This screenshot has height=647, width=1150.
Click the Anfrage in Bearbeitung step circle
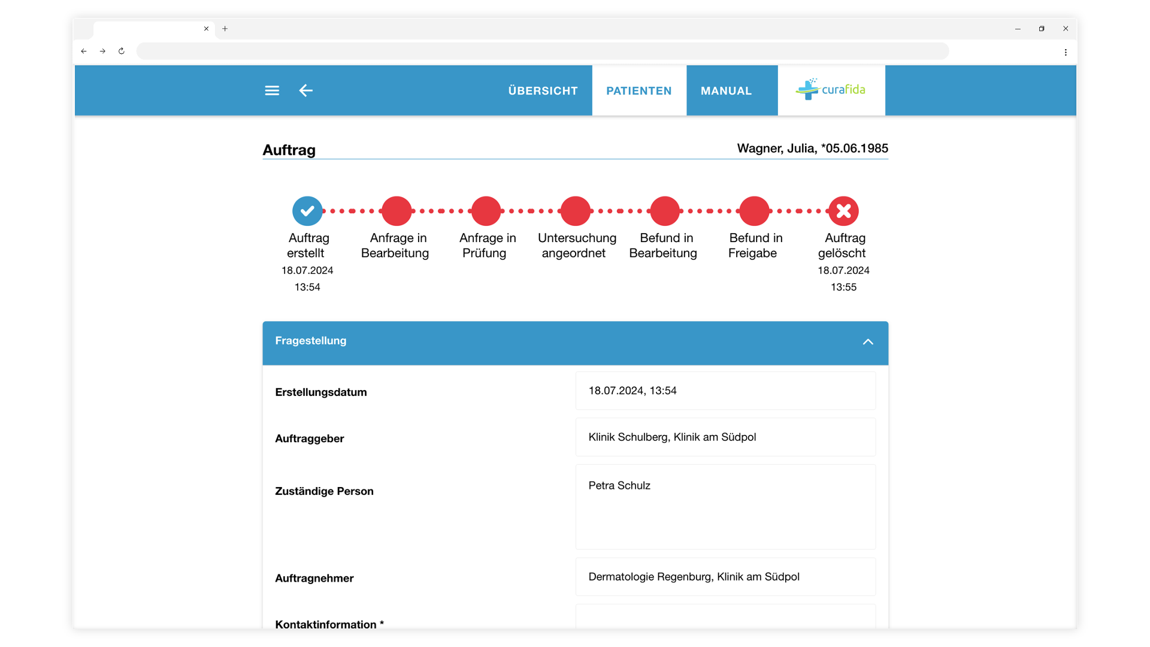[397, 211]
